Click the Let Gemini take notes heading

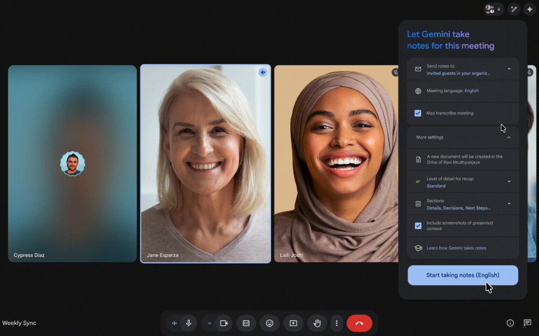[x=451, y=40]
